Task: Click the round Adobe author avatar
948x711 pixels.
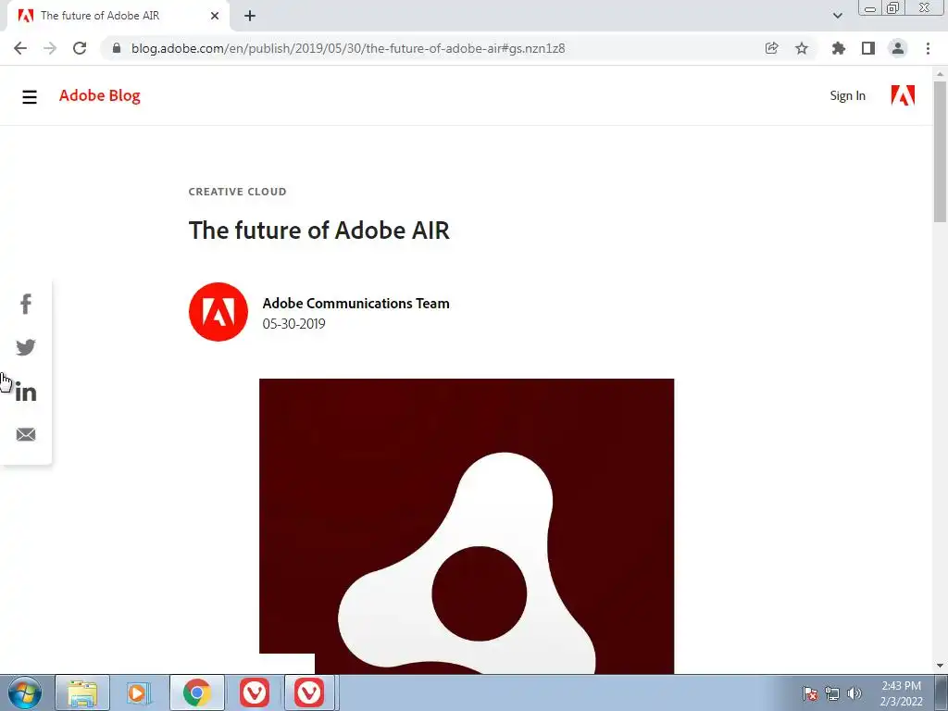Action: tap(218, 311)
